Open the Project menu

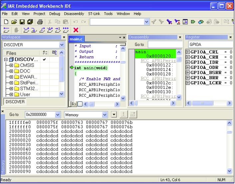[39, 14]
